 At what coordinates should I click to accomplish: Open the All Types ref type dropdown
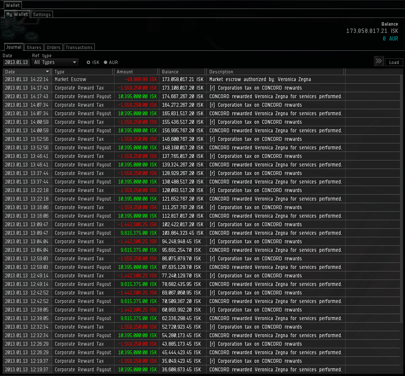(55, 62)
